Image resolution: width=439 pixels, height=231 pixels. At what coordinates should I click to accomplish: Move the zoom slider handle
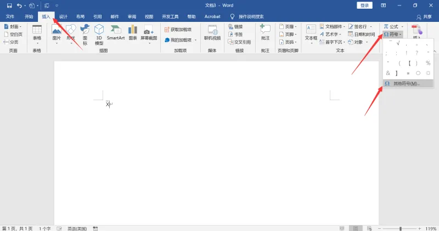pos(401,228)
